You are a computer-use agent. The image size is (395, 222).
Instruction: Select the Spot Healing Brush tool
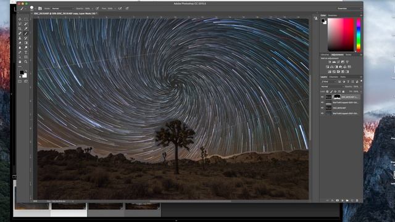point(20,33)
